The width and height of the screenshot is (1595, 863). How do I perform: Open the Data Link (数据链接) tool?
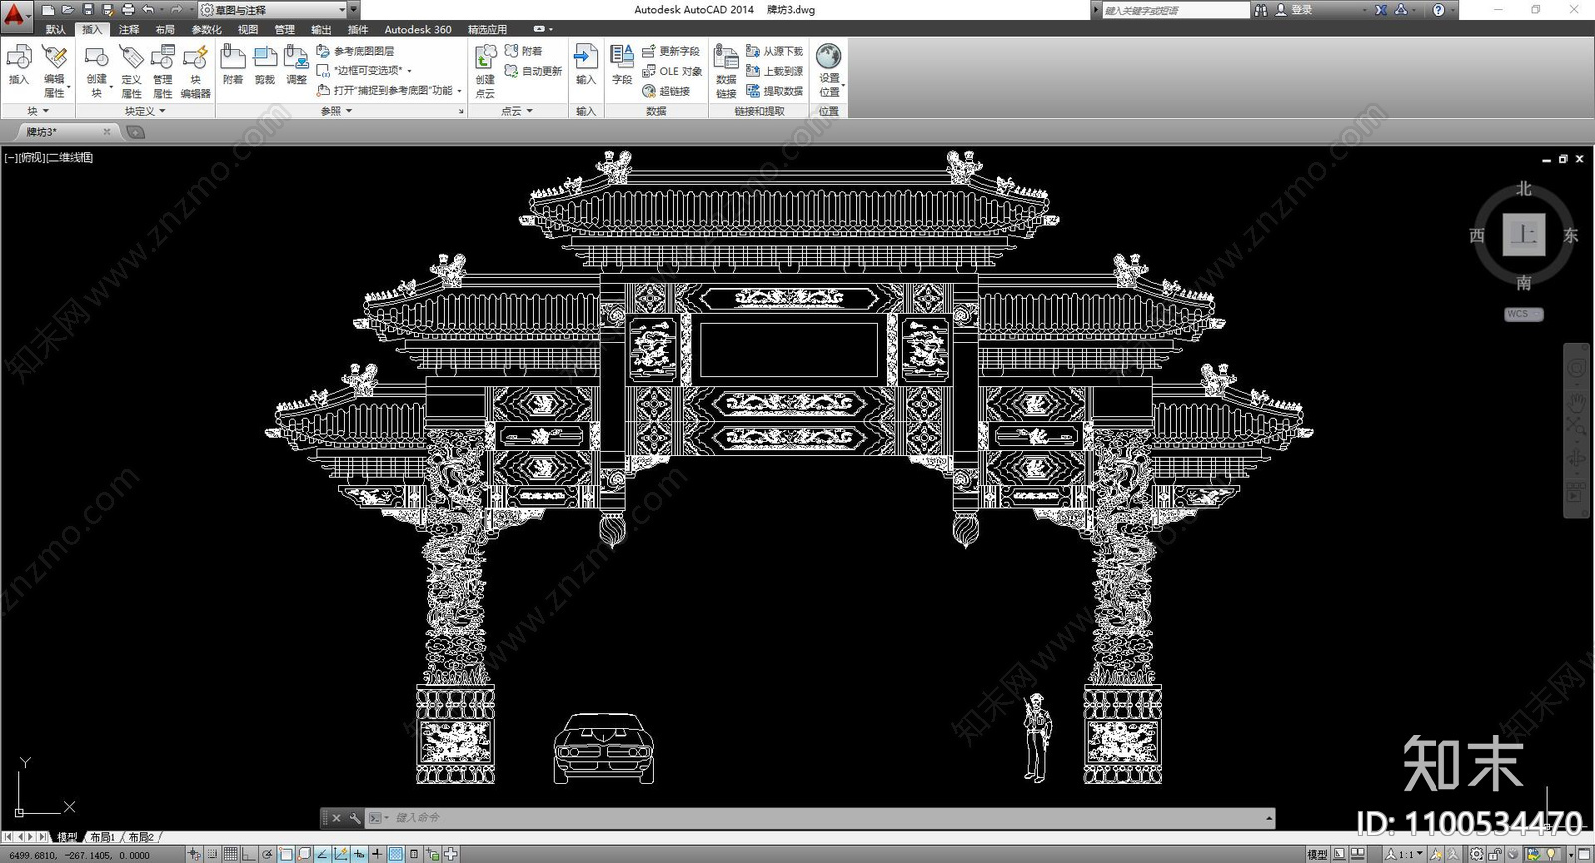tap(726, 70)
